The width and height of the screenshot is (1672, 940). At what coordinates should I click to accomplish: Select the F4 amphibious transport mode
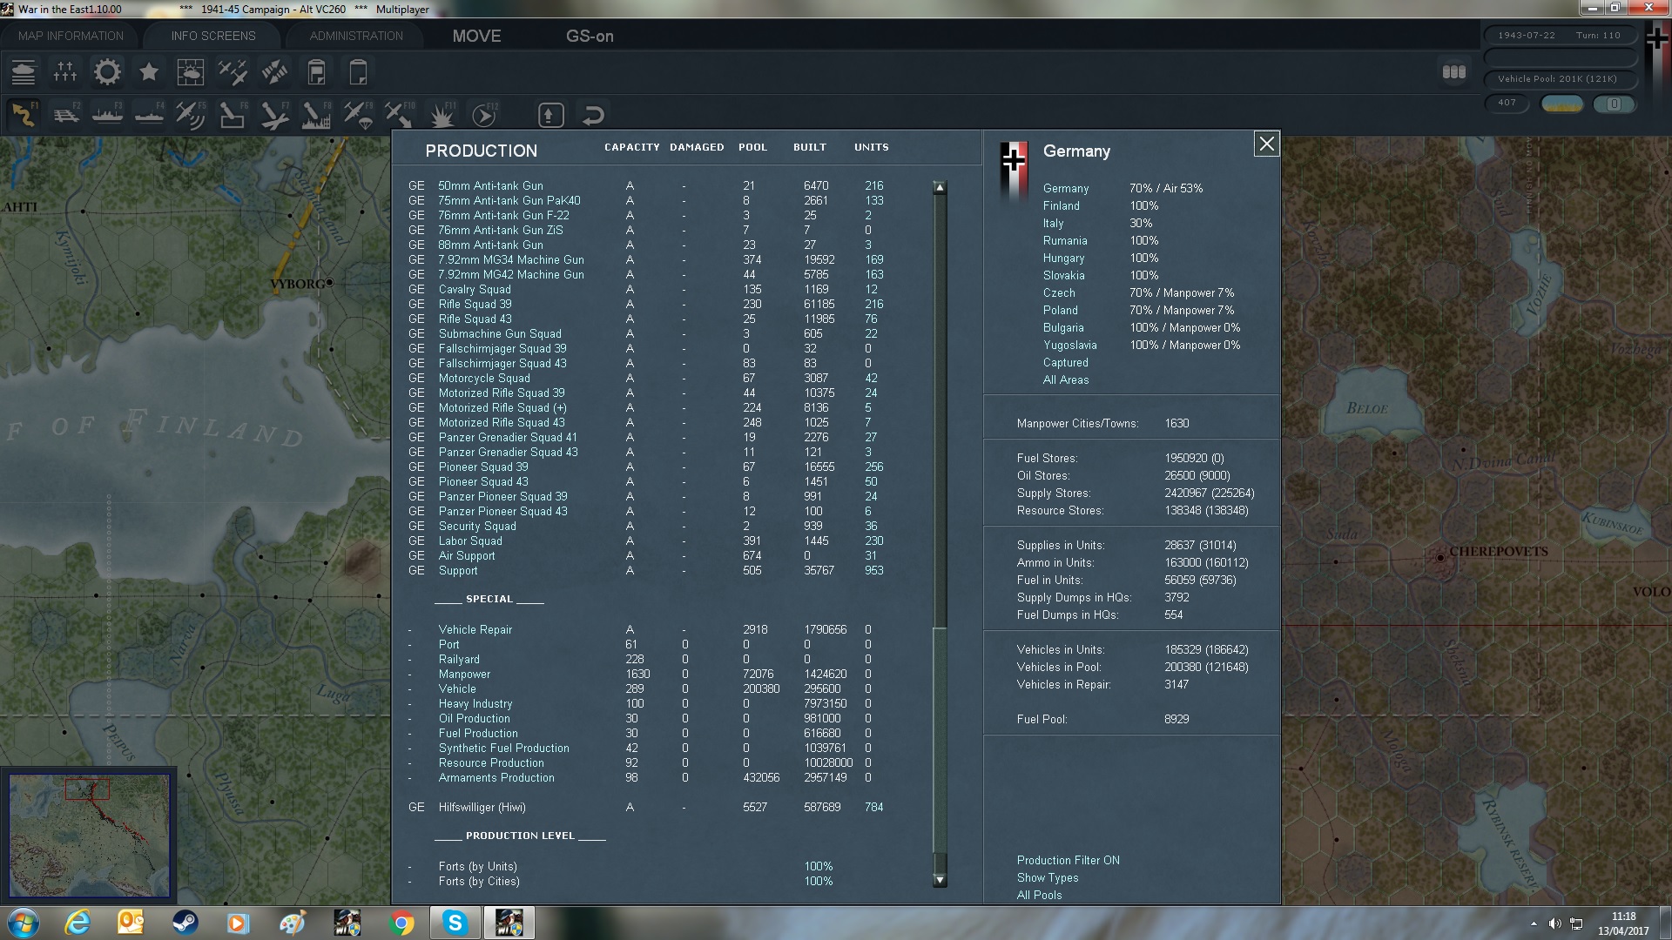(150, 115)
